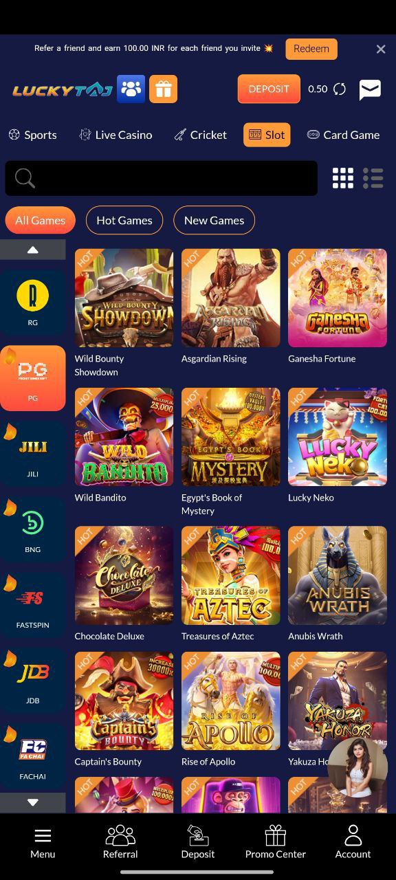This screenshot has height=880, width=396.
Task: Redeem the refer-a-friend offer
Action: [x=311, y=49]
